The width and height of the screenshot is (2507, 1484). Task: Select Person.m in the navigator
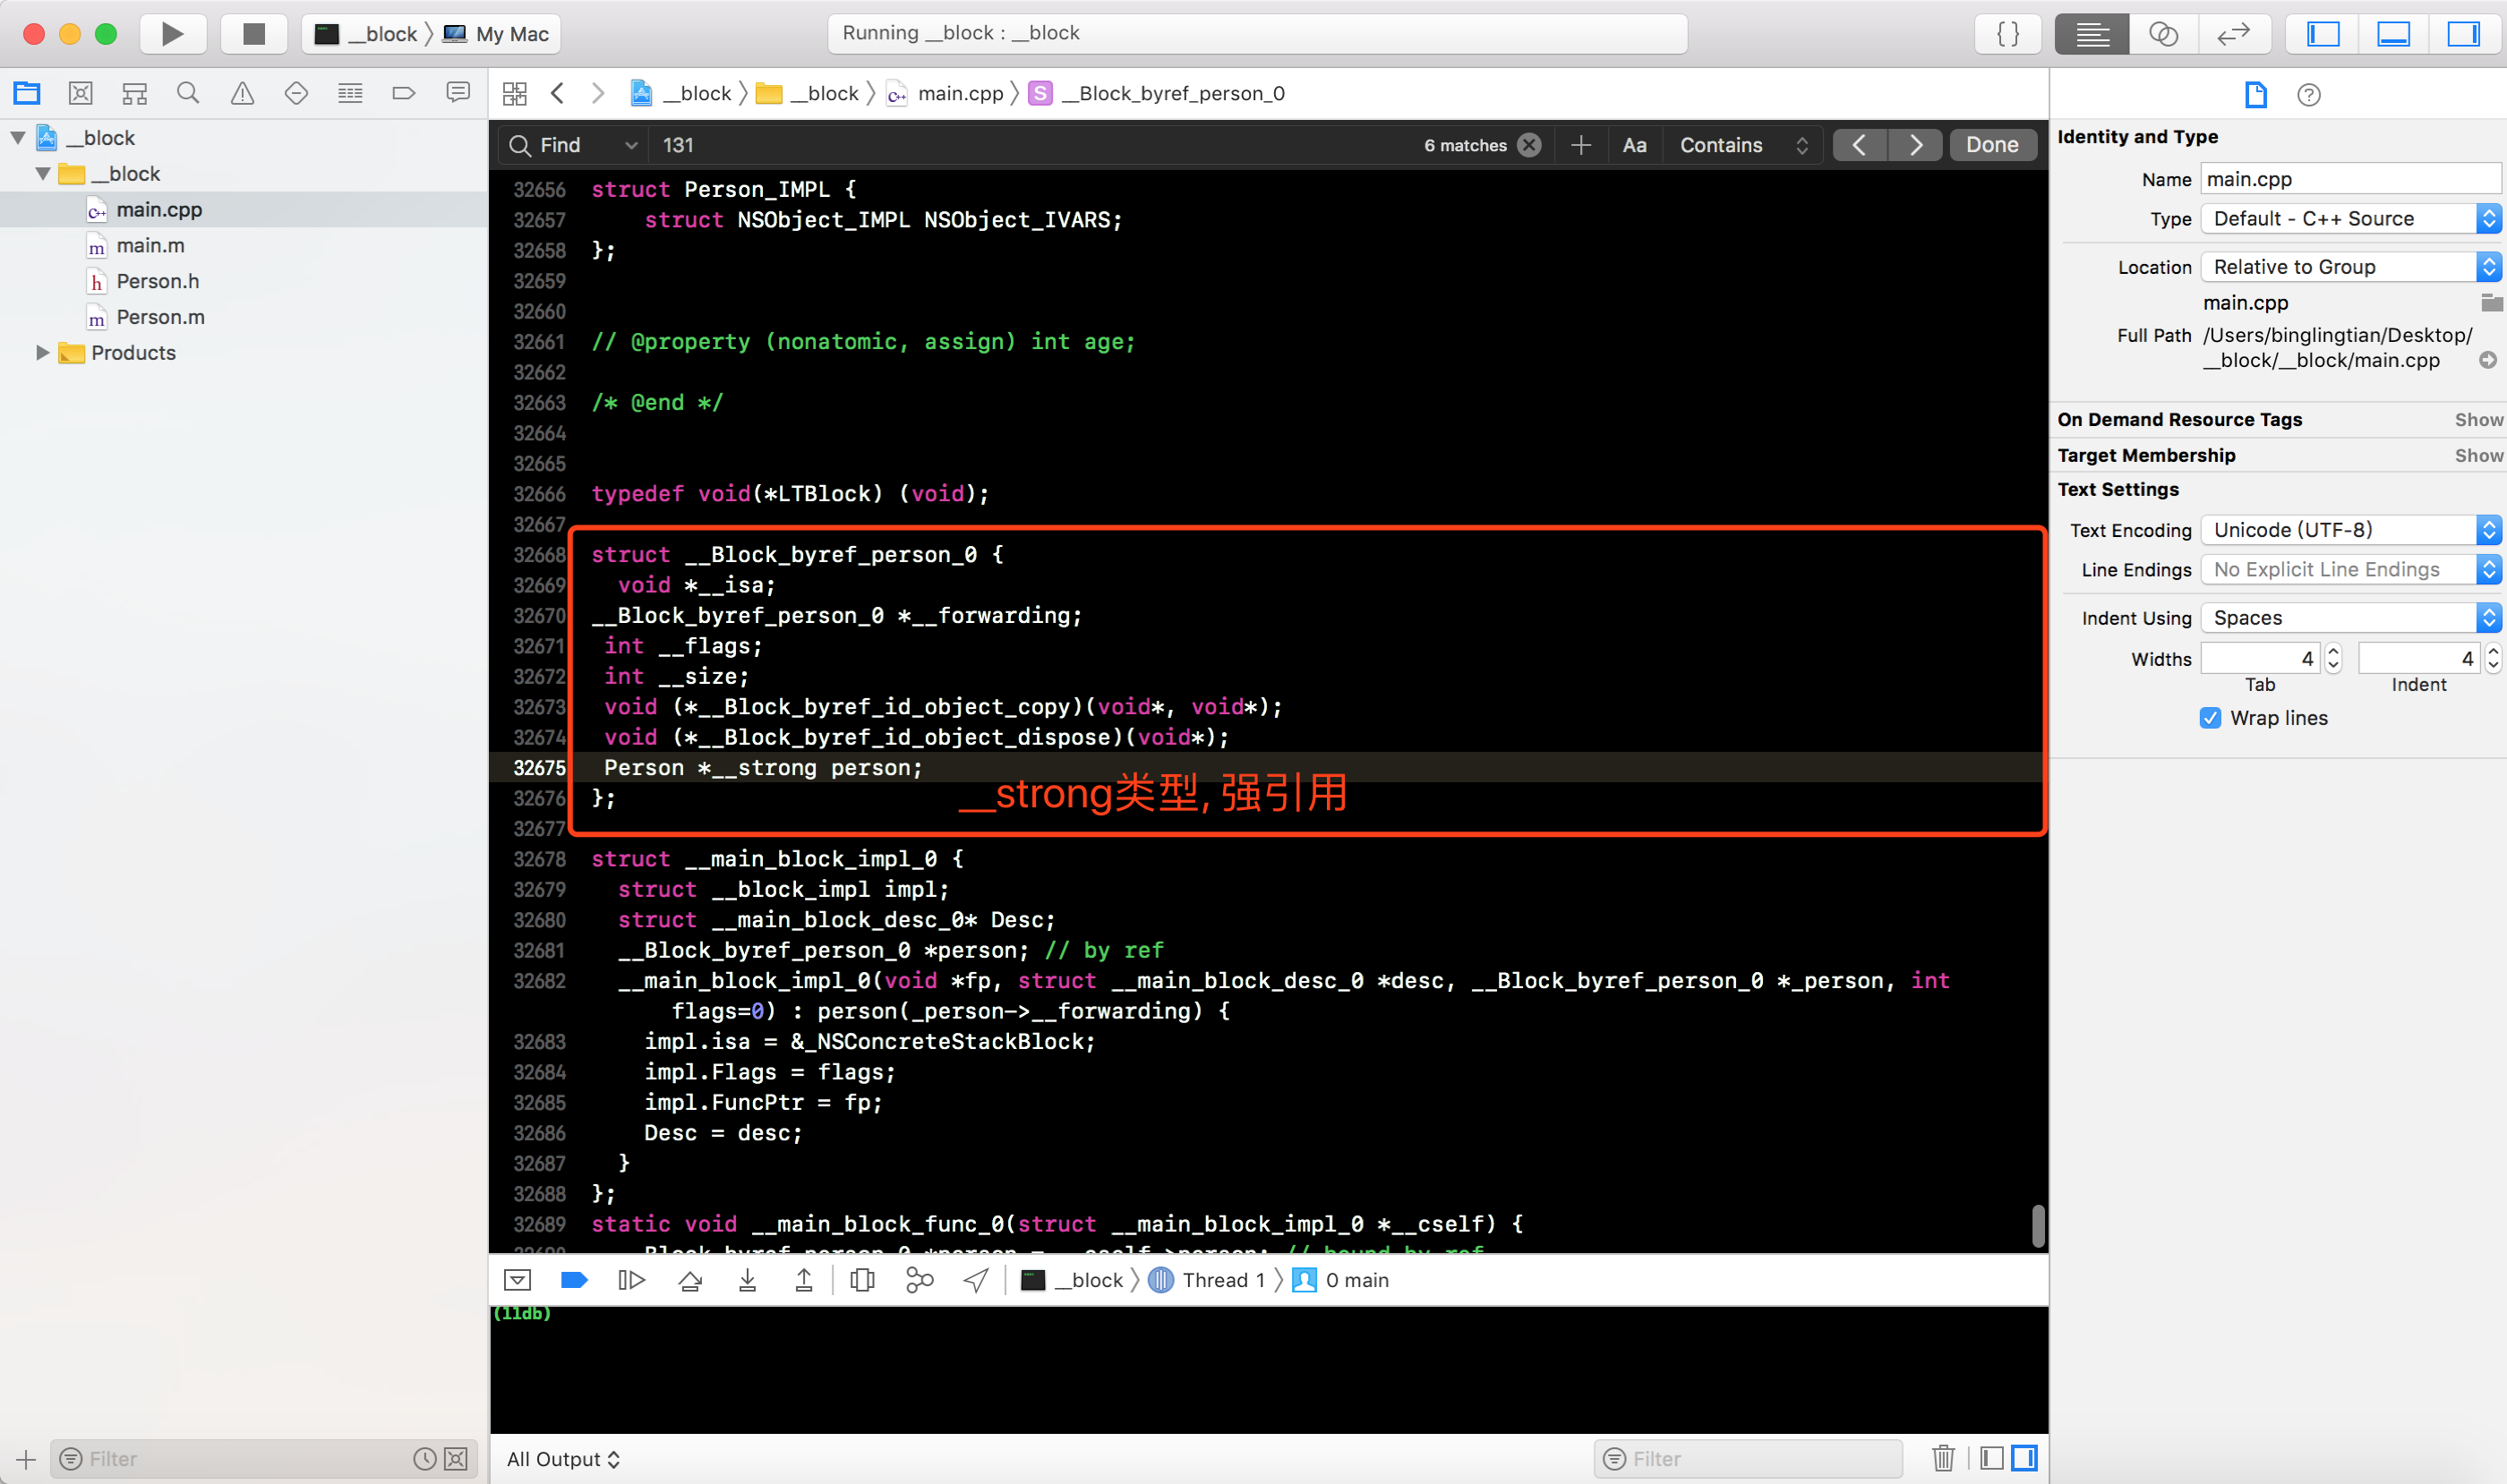click(x=160, y=318)
